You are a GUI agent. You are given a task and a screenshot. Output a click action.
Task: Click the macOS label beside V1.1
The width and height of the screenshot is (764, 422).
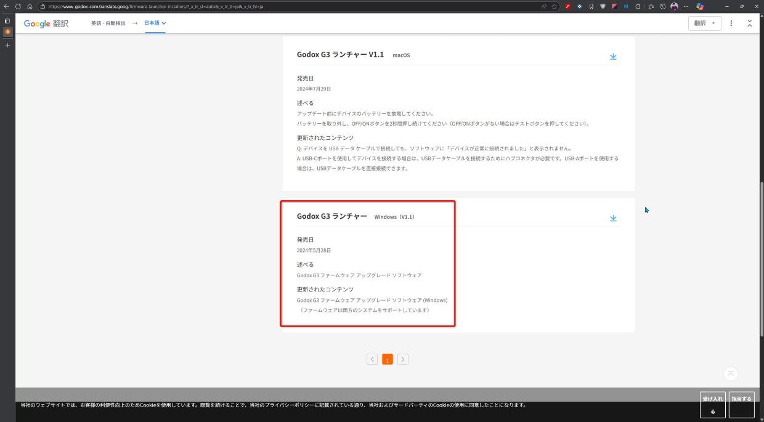tap(401, 55)
